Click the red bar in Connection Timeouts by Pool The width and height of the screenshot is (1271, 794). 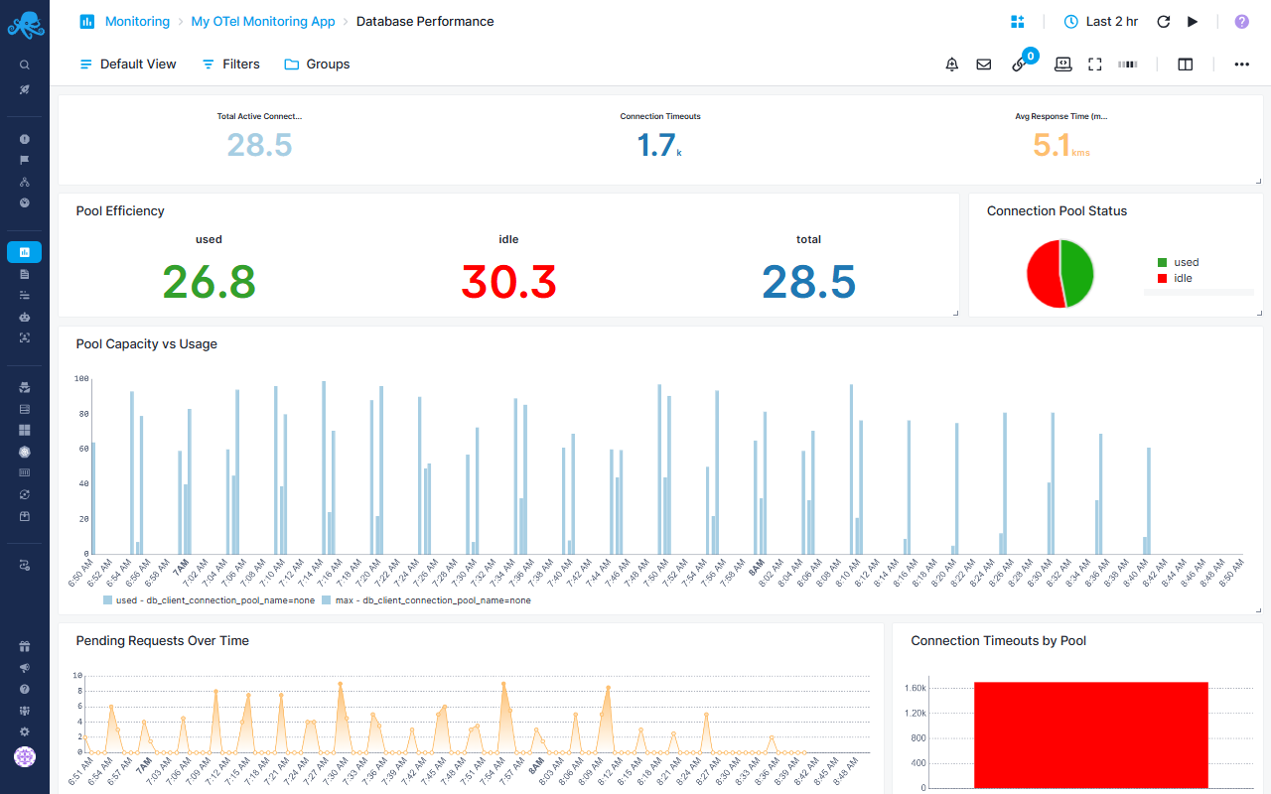click(1090, 732)
